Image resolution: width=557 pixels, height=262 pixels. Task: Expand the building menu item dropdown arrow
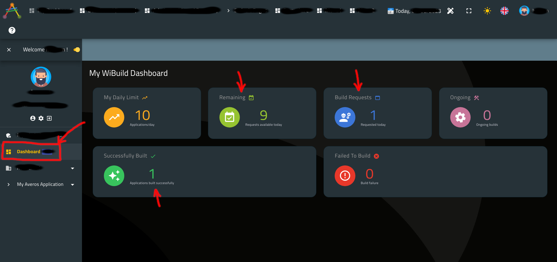tap(72, 168)
